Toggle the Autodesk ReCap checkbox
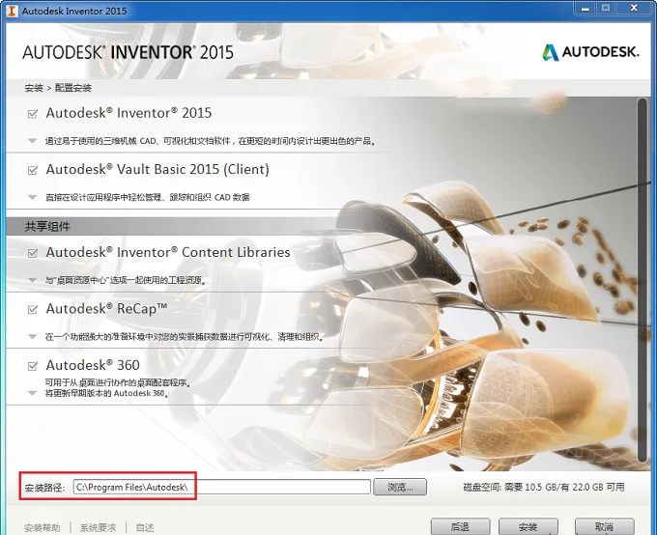This screenshot has width=657, height=535. (x=32, y=310)
